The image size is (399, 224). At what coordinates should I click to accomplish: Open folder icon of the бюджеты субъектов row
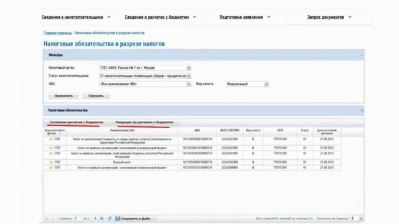coord(51,154)
